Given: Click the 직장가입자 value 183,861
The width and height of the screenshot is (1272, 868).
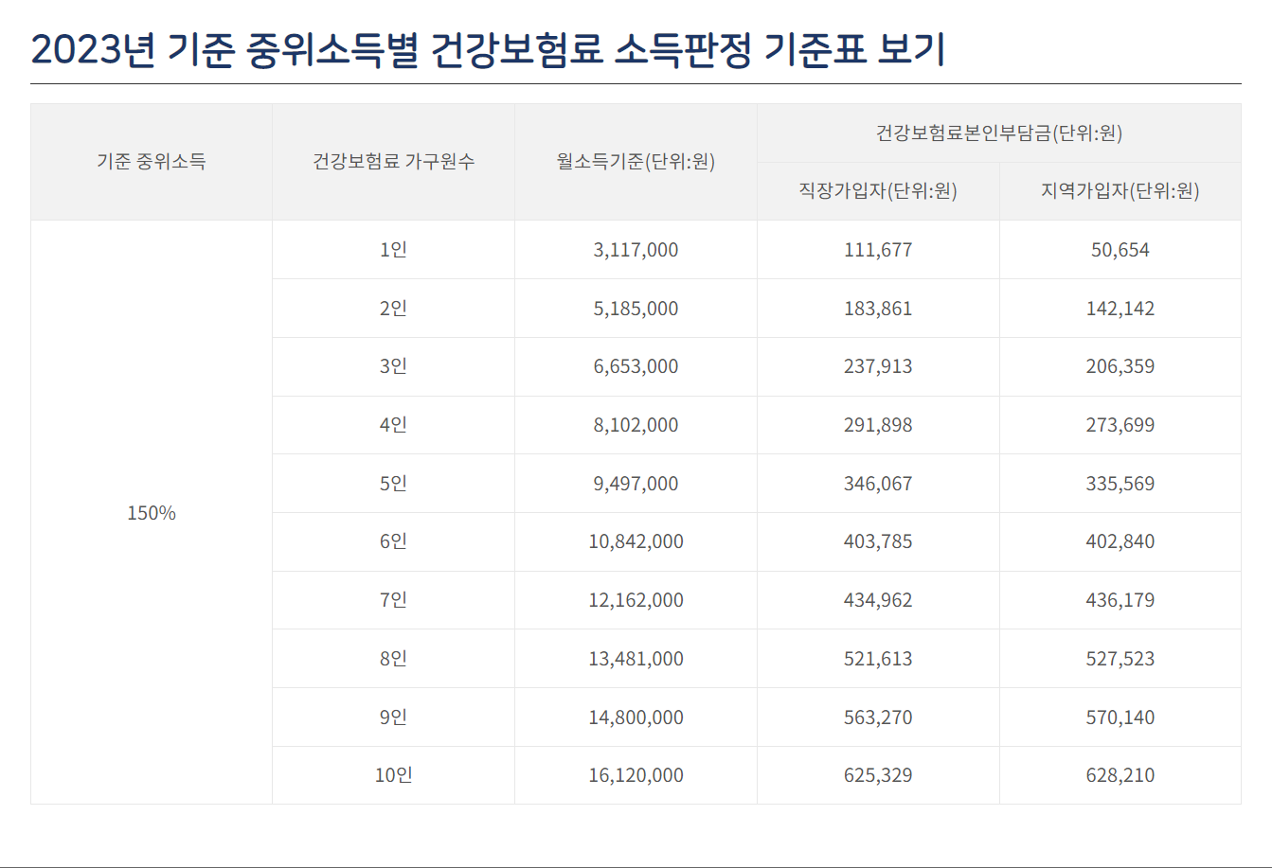Looking at the screenshot, I should tap(878, 309).
